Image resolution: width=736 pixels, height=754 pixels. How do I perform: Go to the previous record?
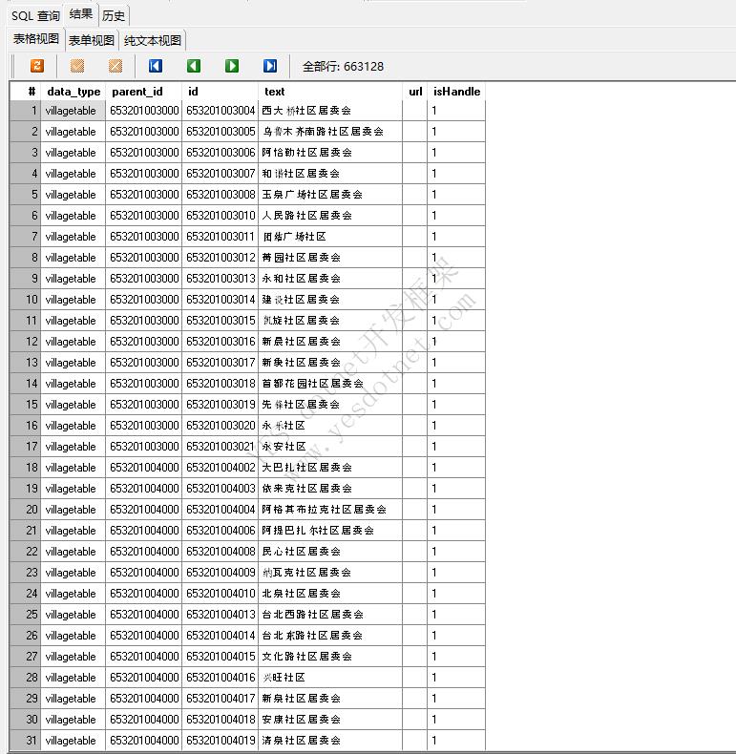194,66
